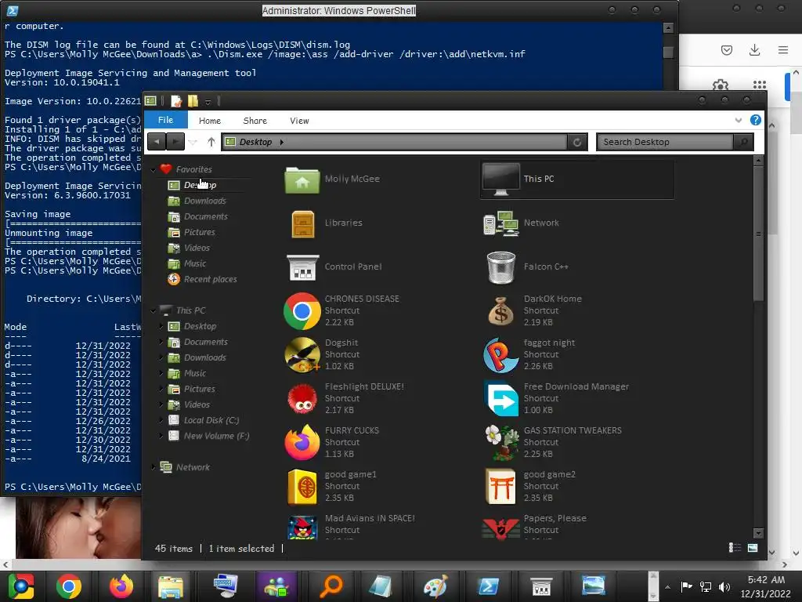Click Properties icon in quick access toolbar
Image resolution: width=802 pixels, height=602 pixels.
(x=176, y=101)
